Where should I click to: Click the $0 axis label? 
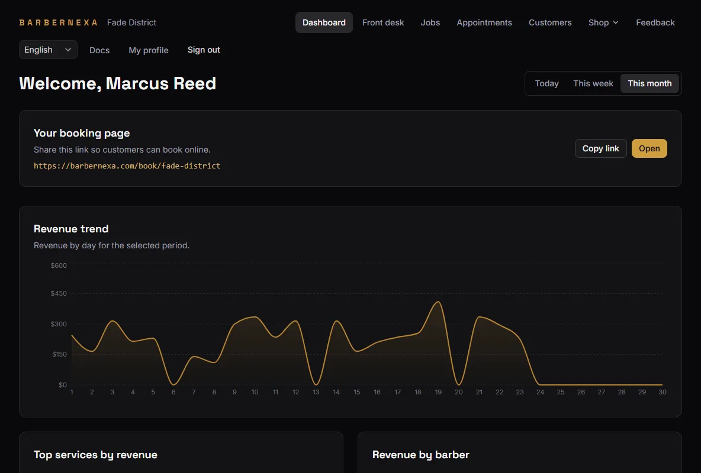(63, 384)
